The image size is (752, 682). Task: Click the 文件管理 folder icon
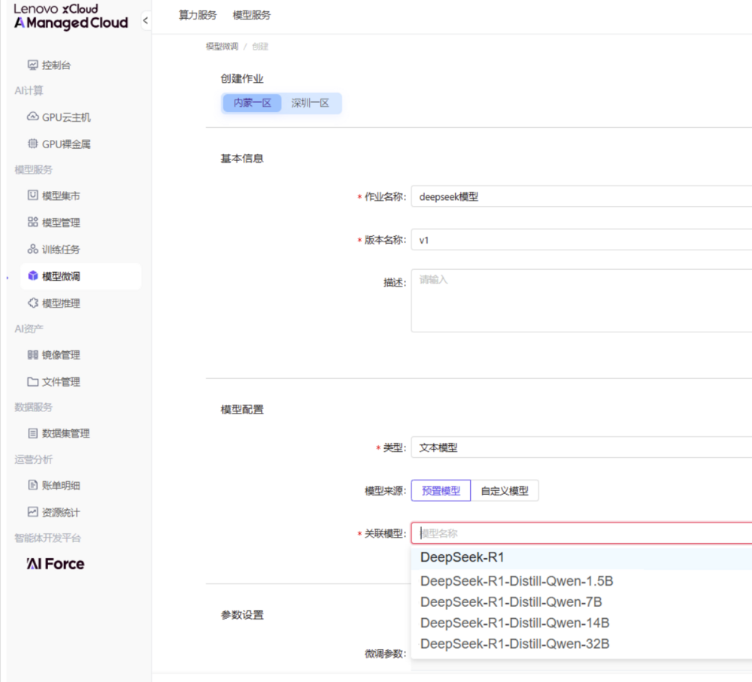(32, 381)
